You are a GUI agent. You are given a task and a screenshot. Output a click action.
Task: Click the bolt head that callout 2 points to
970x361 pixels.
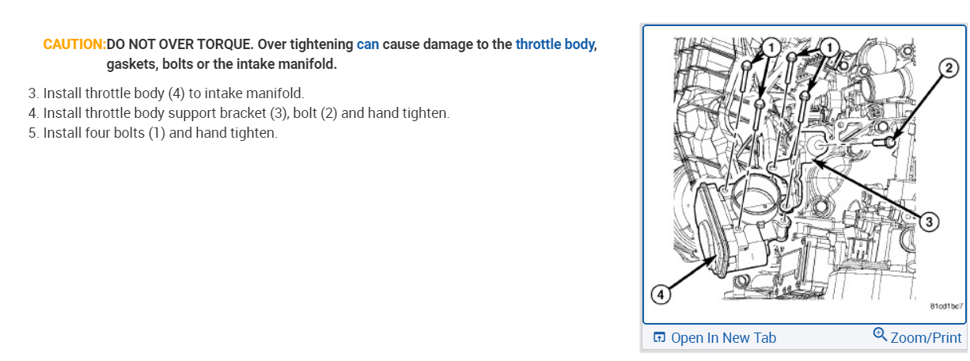[x=889, y=142]
